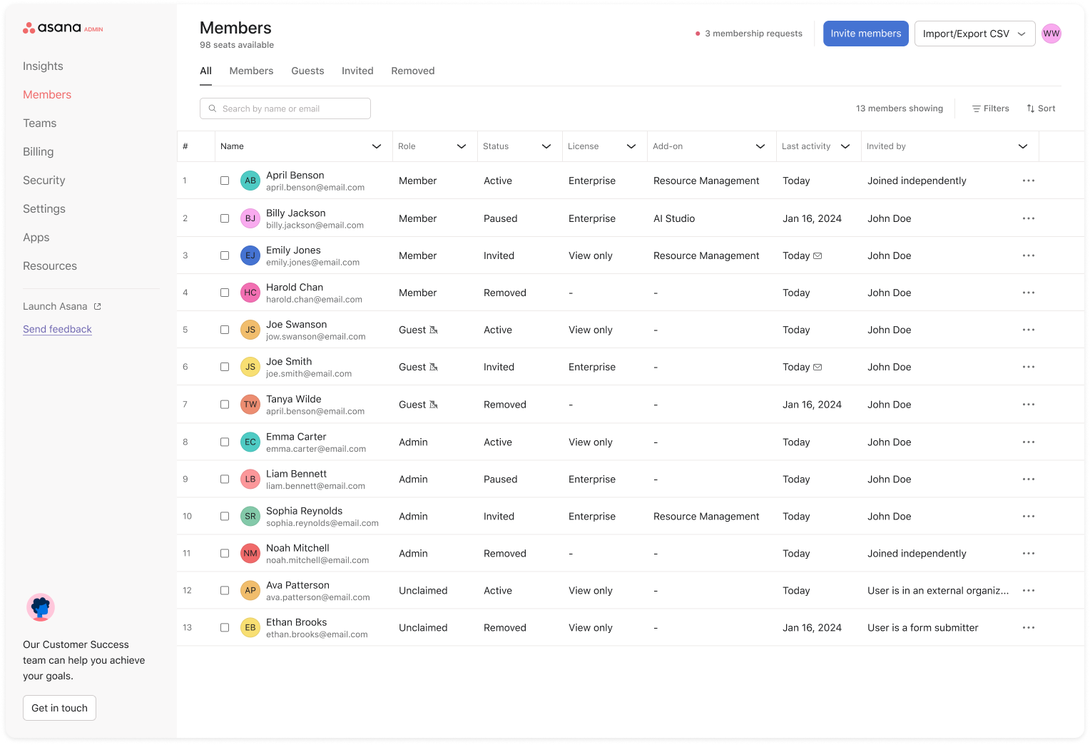Select the checkbox for Billy Jackson
This screenshot has height=745, width=1090.
pyautogui.click(x=225, y=218)
